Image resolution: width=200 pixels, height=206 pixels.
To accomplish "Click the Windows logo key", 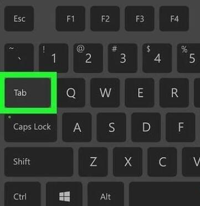I will (64, 194).
